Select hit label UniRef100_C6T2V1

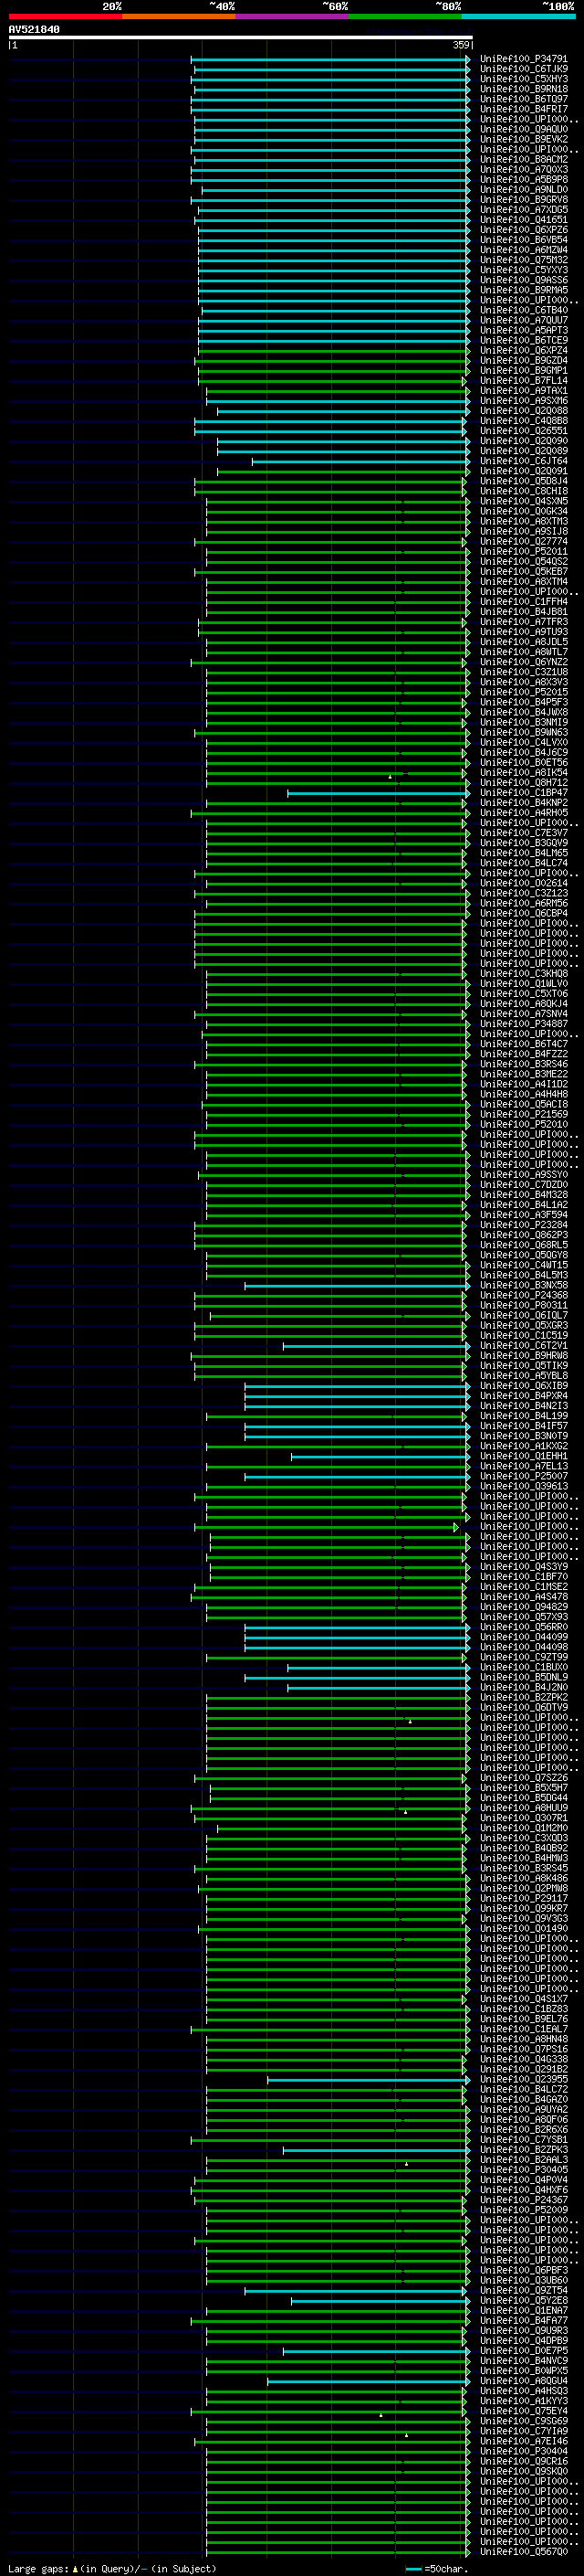click(x=523, y=1346)
